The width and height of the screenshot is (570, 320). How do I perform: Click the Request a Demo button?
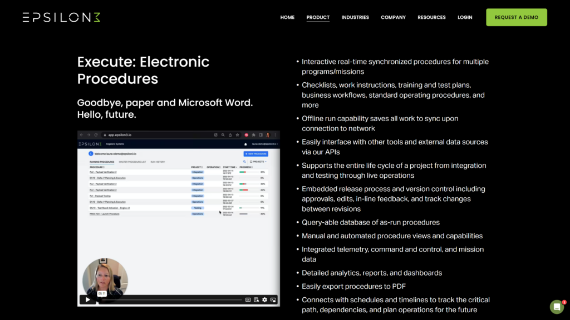[x=516, y=17]
